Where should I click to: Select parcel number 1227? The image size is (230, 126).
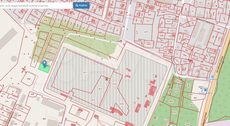click(33, 20)
